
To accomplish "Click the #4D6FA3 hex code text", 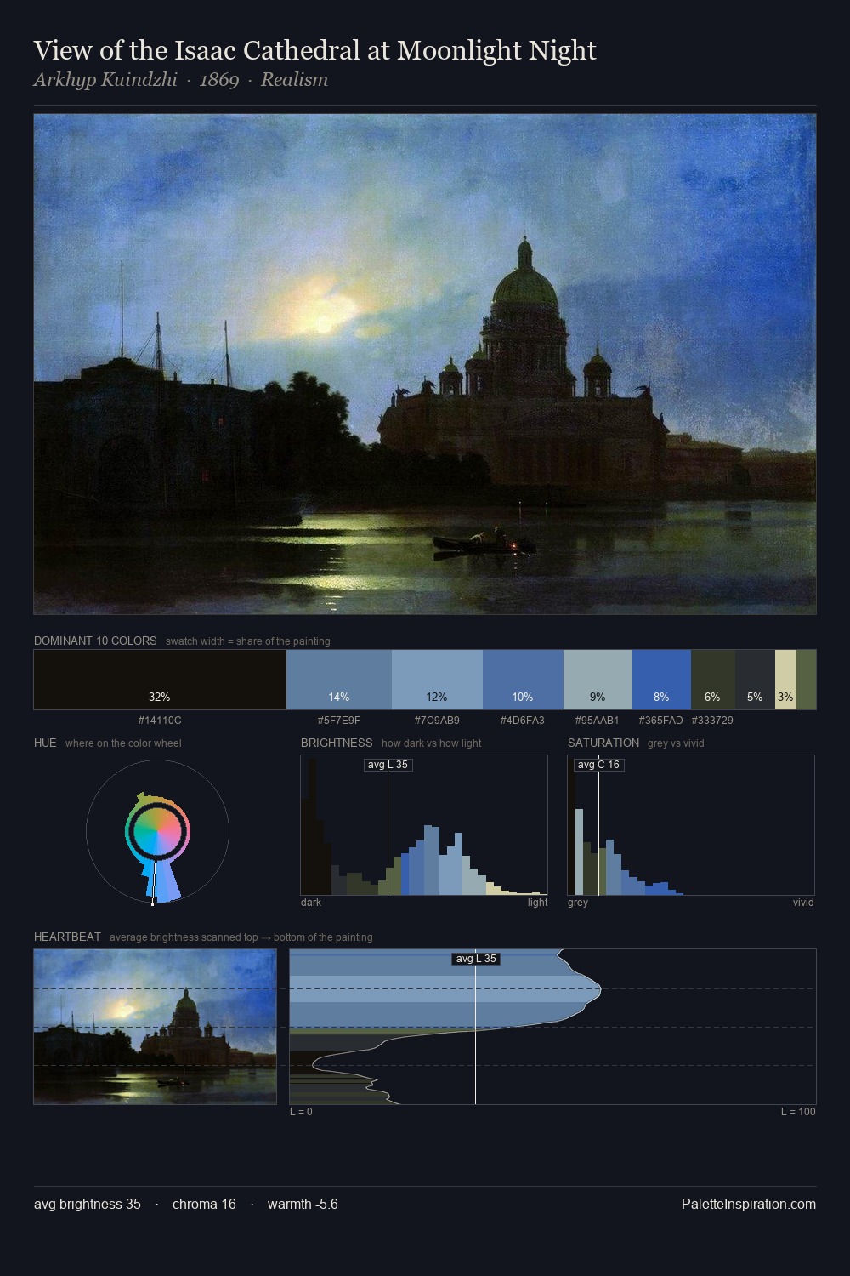I will pos(523,721).
